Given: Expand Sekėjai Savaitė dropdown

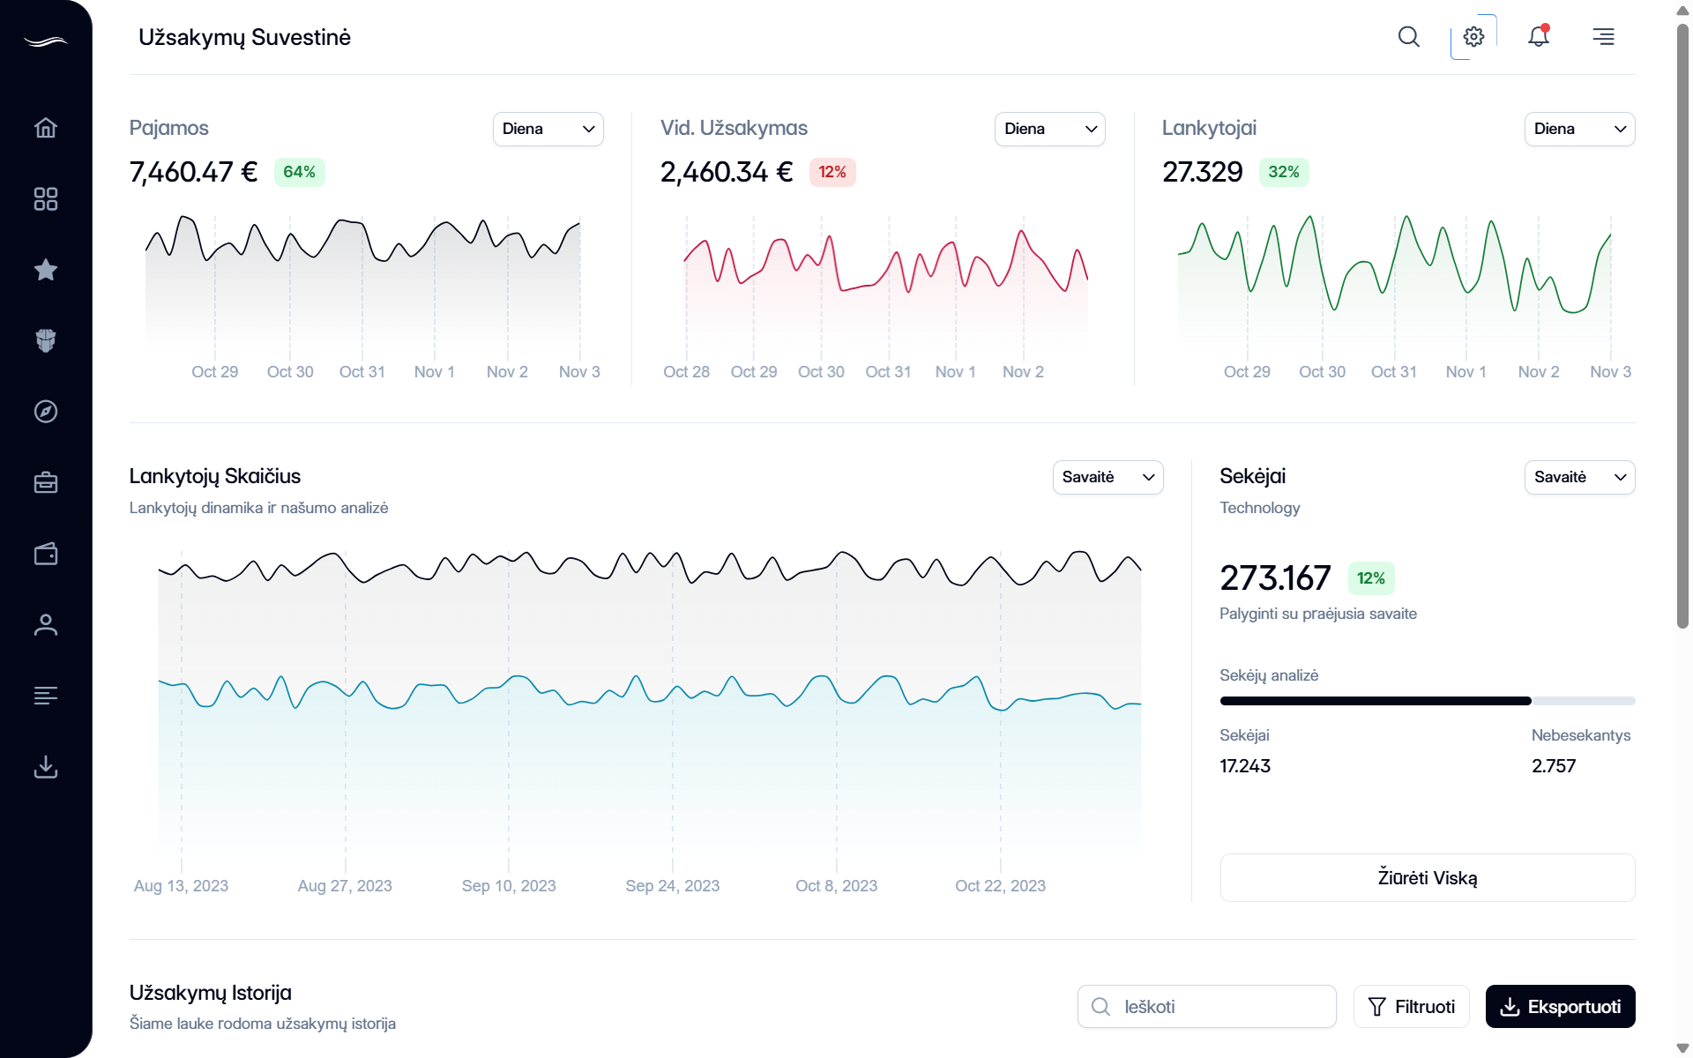Looking at the screenshot, I should tap(1579, 477).
